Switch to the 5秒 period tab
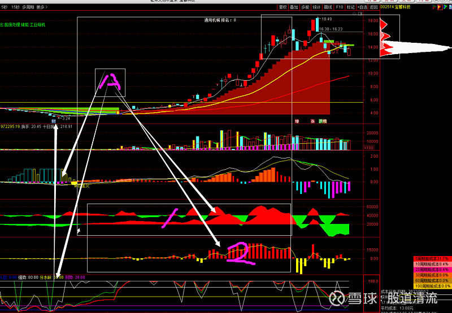The height and width of the screenshot is (313, 452). tap(4, 7)
